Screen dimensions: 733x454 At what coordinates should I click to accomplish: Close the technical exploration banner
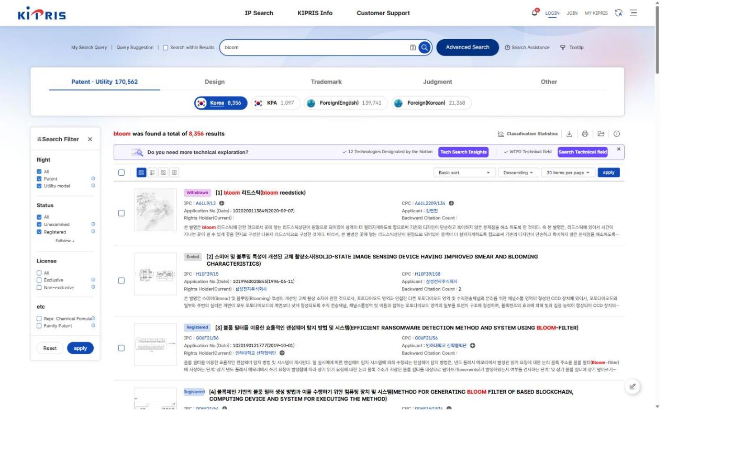618,149
